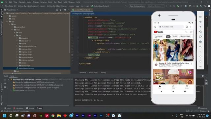The height and width of the screenshot is (119, 211).
Task: Click Add Configuration button
Action: coord(137,6)
